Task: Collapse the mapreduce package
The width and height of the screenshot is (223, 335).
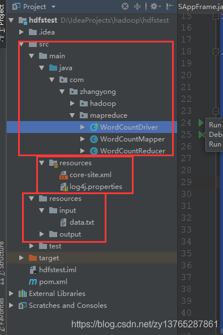Action: tap(72, 115)
